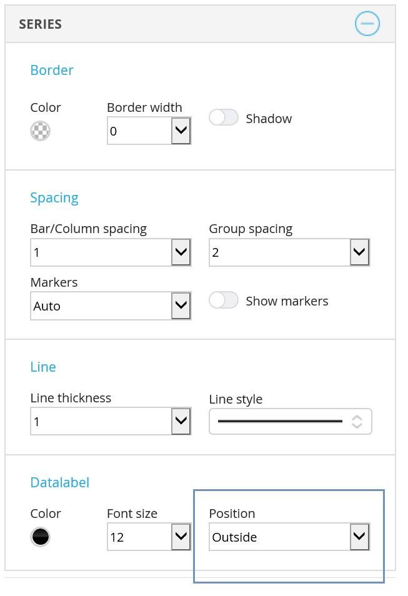Screen dimensions: 408x596
Task: Enable the Show markers switch
Action: pyautogui.click(x=224, y=300)
